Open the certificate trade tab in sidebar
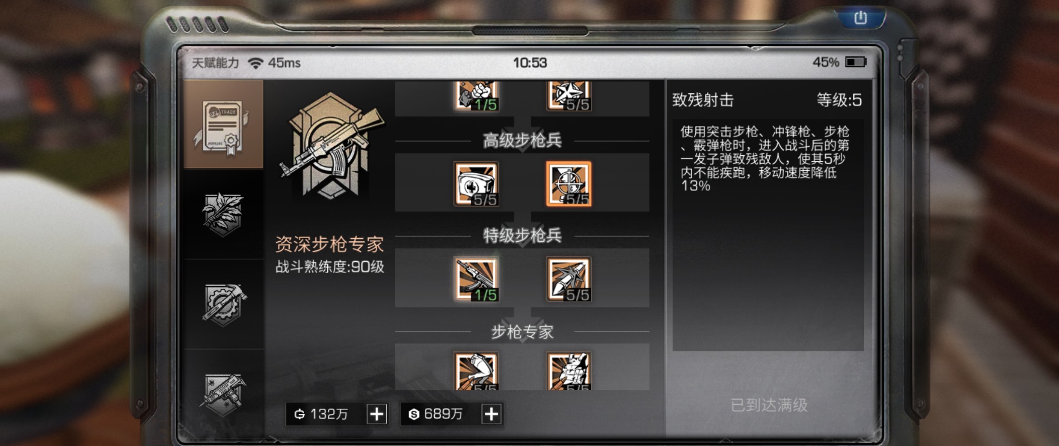Viewport: 1059px width, 446px height. point(223,124)
